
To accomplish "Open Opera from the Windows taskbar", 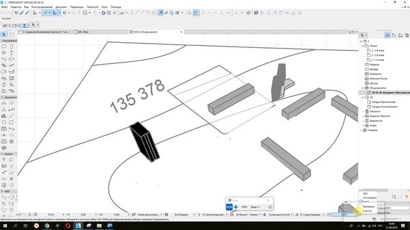I will click(x=68, y=226).
